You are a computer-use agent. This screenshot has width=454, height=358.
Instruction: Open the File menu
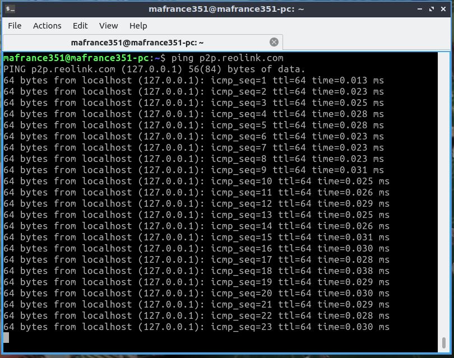[x=15, y=26]
